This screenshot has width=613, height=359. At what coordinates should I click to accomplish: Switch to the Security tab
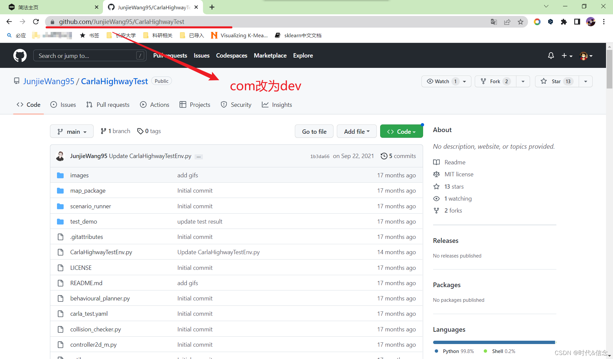pyautogui.click(x=236, y=105)
